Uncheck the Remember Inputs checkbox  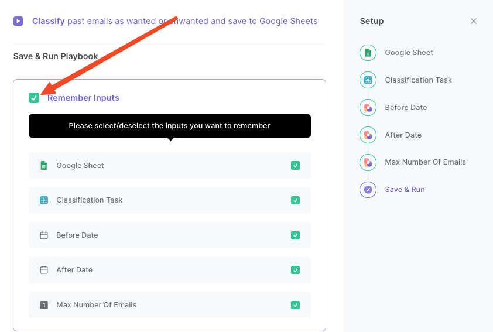pos(34,98)
